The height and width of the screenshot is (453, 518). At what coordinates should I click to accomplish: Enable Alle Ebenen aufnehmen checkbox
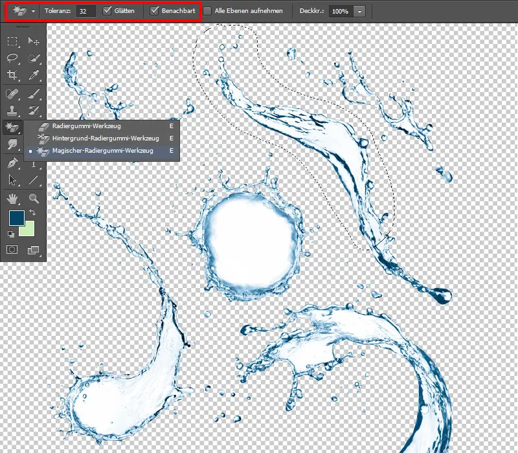click(207, 11)
